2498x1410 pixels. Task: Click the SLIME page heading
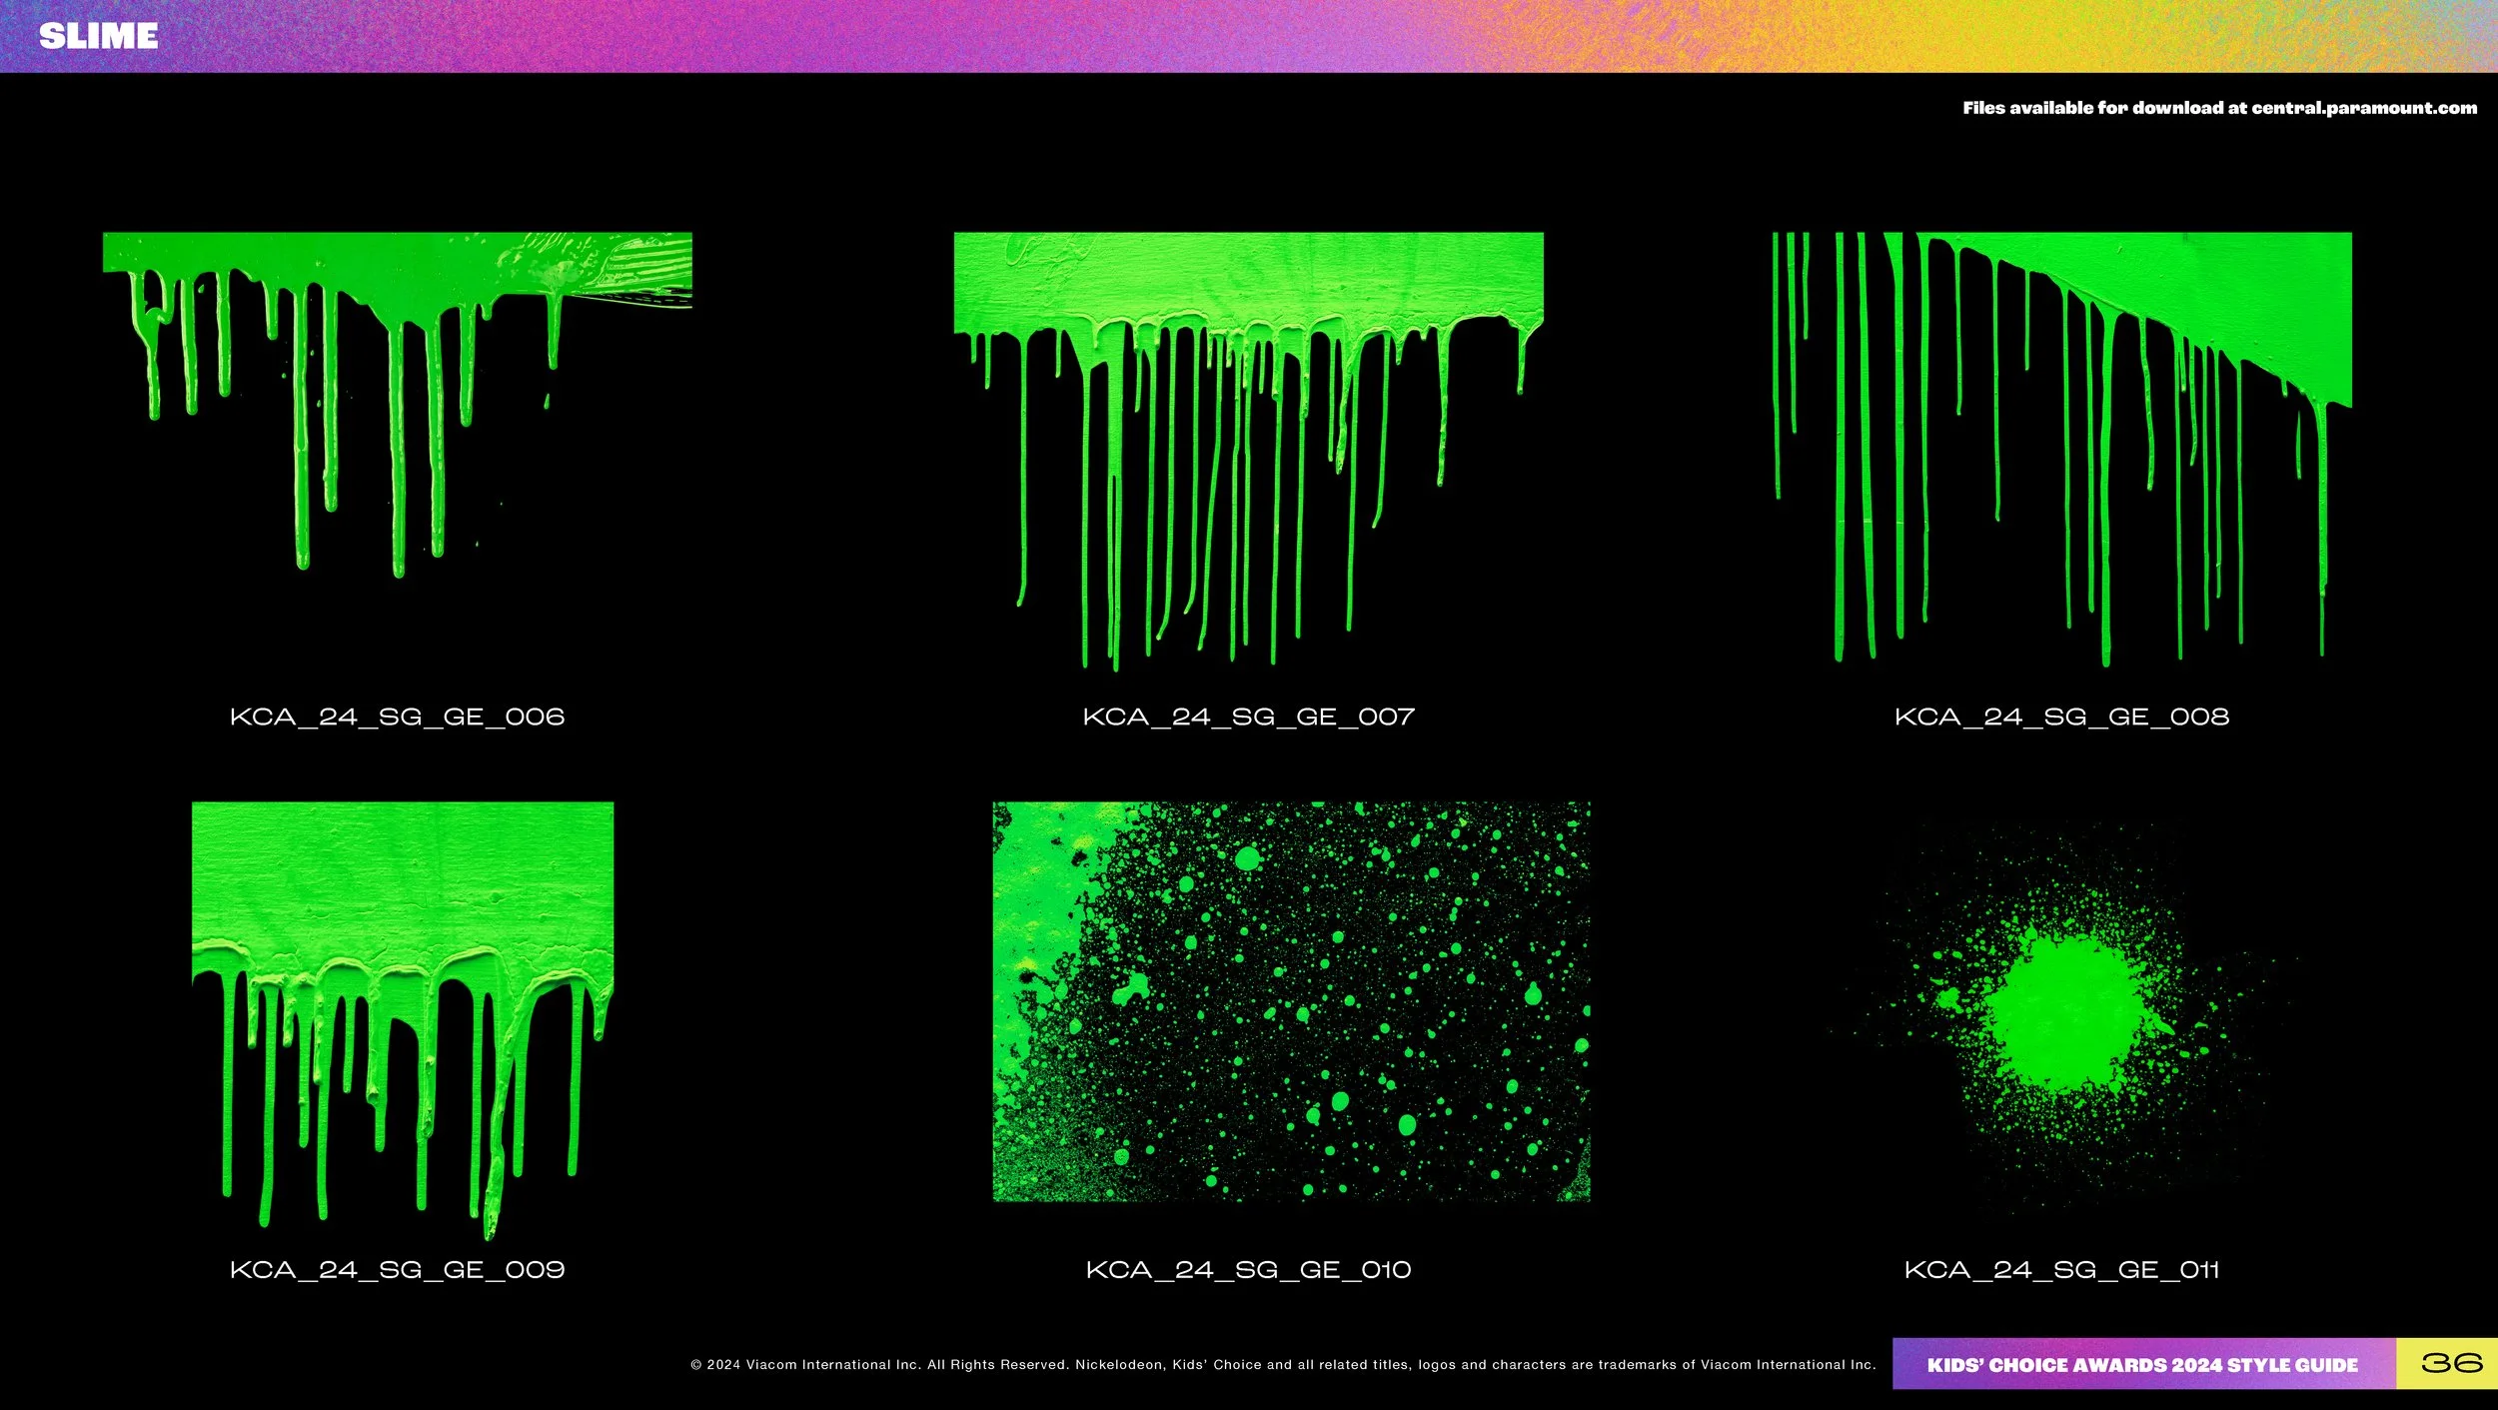point(99,37)
